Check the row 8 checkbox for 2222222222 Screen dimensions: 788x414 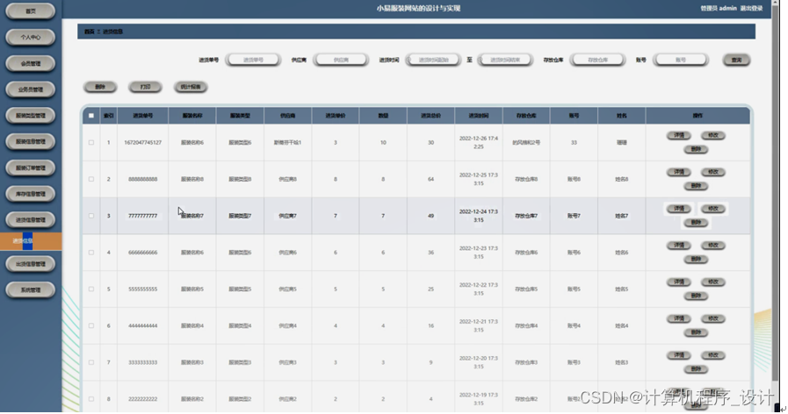(91, 399)
